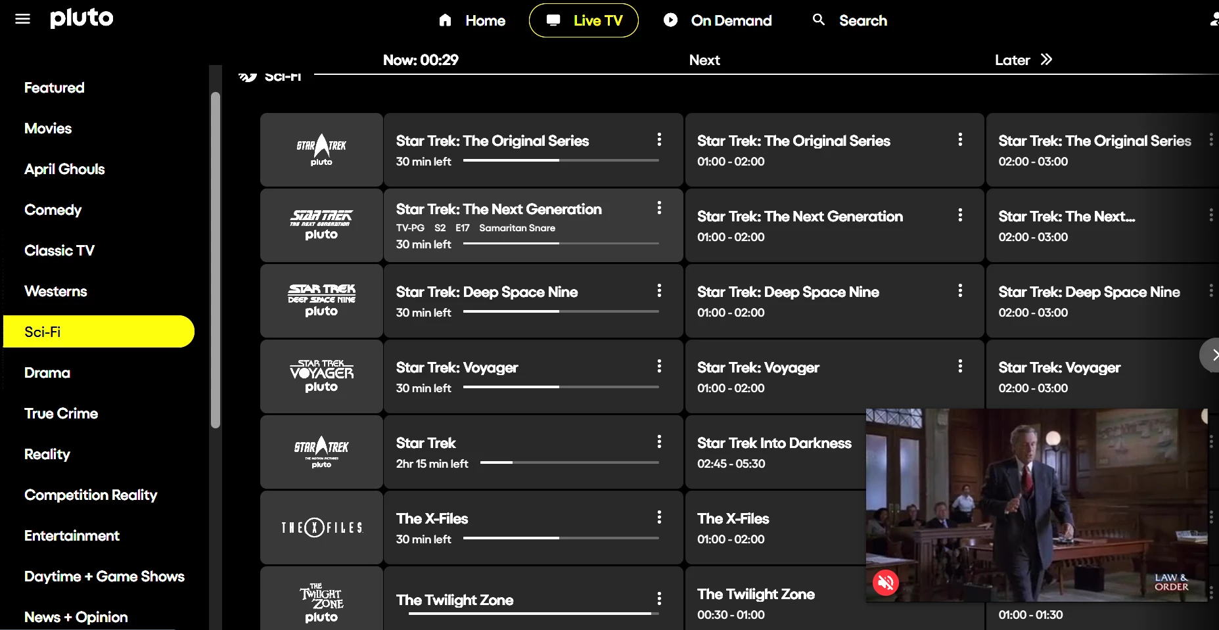Screen dimensions: 1219x630
Task: Go to the Home tab
Action: pos(472,20)
